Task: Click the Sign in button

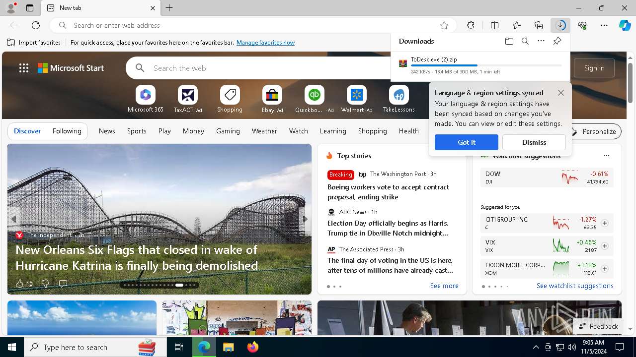Action: [x=594, y=68]
